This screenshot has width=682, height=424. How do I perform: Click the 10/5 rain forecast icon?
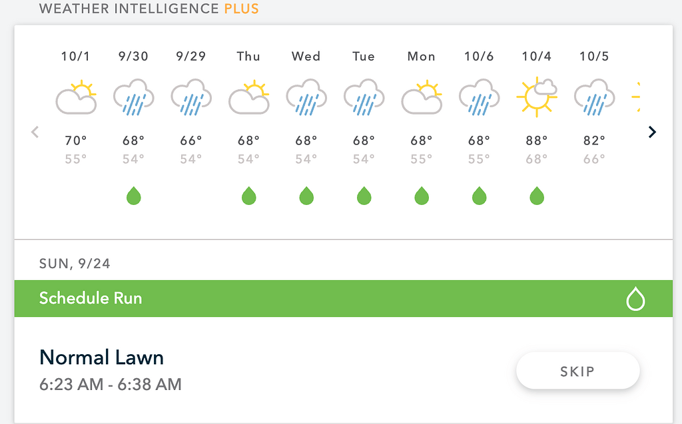(594, 99)
